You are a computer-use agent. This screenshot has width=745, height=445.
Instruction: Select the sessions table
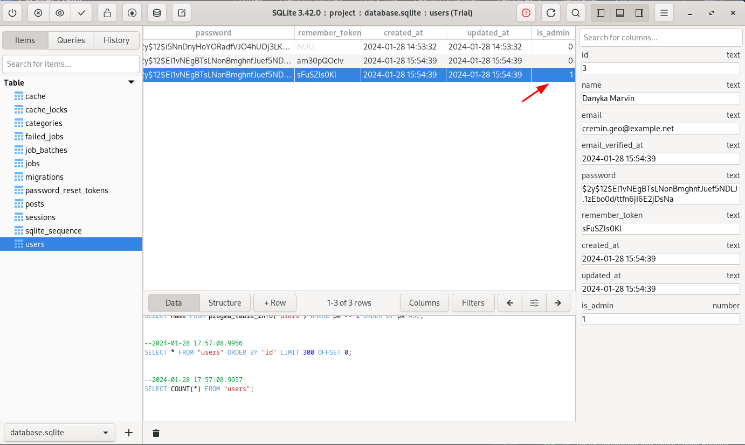[x=71, y=217]
